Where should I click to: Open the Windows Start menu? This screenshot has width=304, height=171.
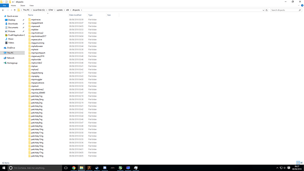(x=4, y=168)
